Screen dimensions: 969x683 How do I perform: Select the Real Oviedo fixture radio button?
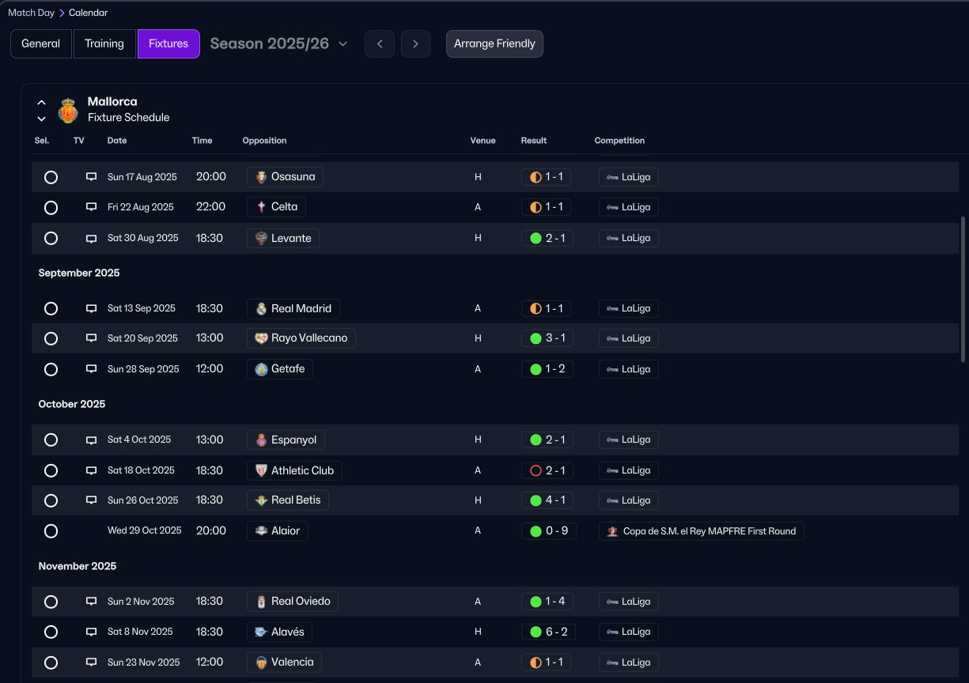[x=51, y=602]
